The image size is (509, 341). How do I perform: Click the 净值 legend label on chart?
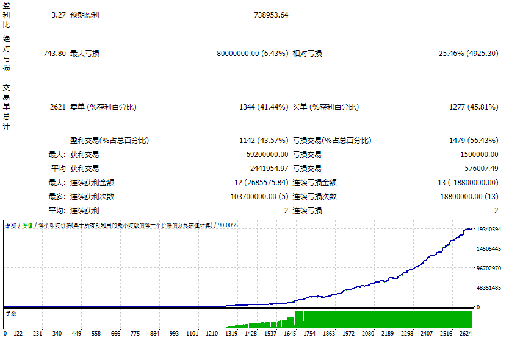pyautogui.click(x=27, y=225)
